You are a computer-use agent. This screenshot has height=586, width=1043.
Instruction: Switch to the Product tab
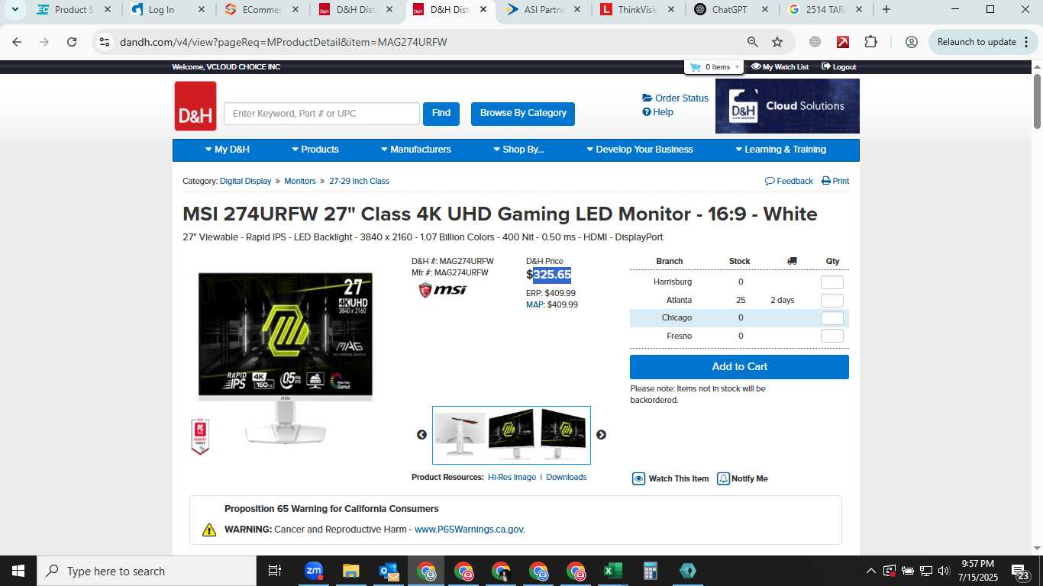[x=73, y=10]
